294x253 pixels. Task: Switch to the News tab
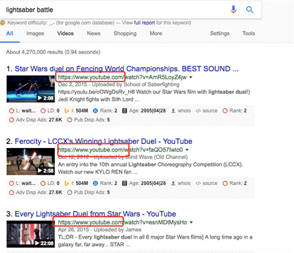(93, 34)
